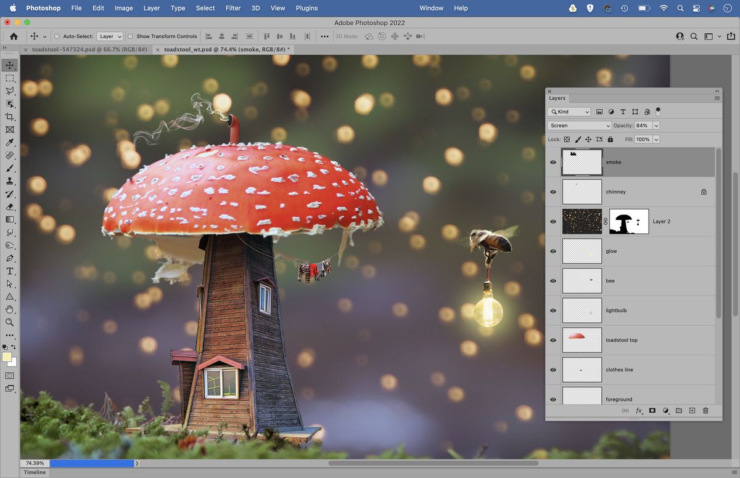Hide Layer 2 visibility eye
The image size is (740, 478).
coord(553,222)
